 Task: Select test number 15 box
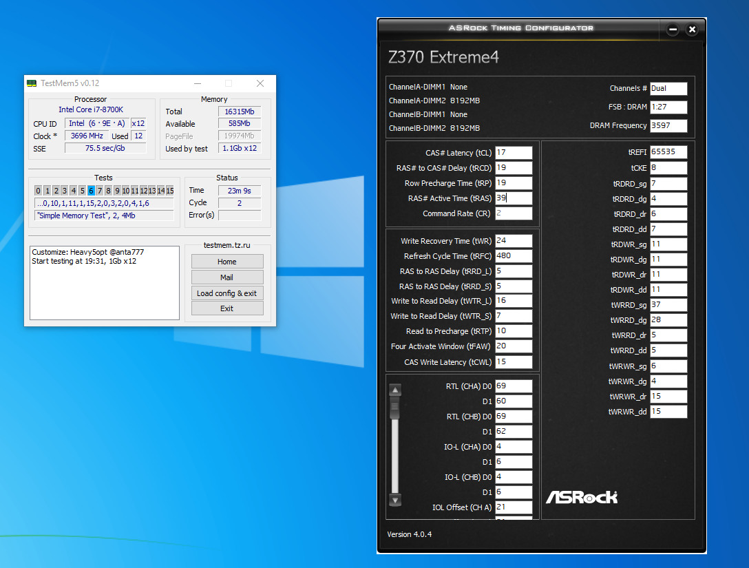pos(169,191)
